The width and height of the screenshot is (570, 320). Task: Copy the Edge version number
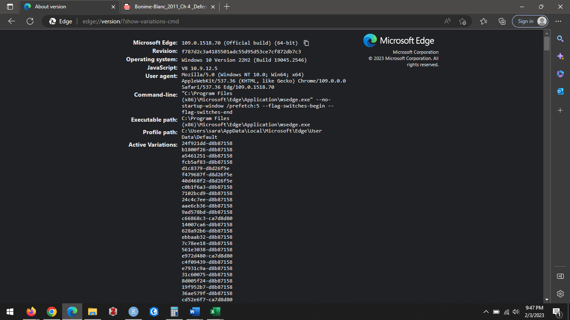(x=306, y=42)
